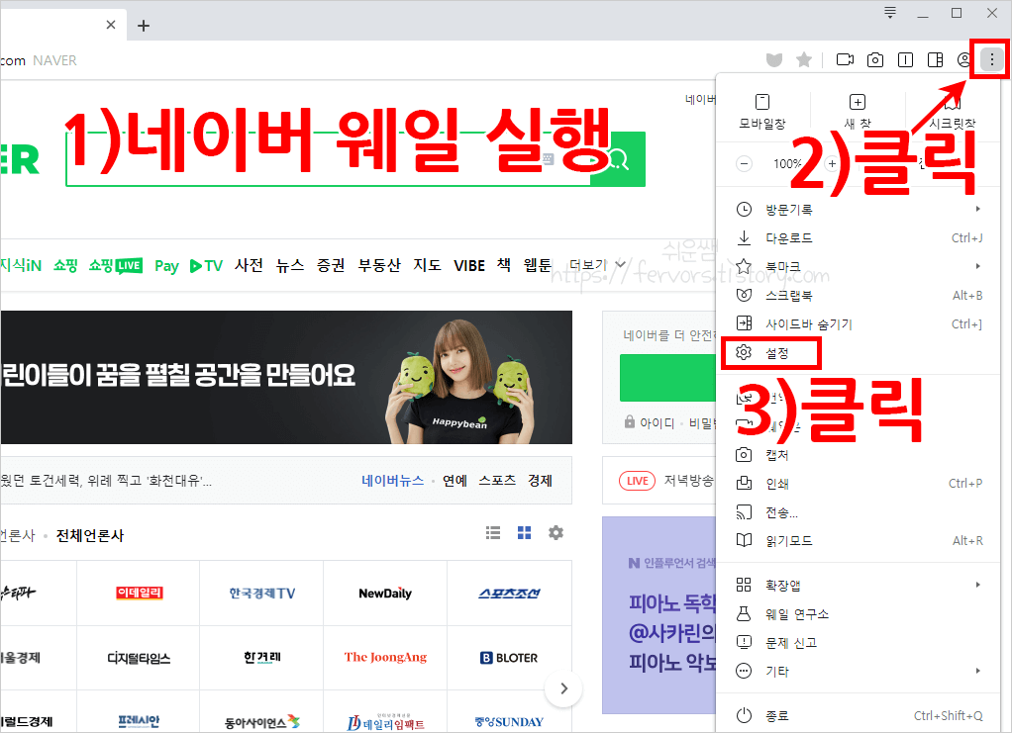Go to next newsstand page arrow
1012x733 pixels.
click(x=564, y=688)
